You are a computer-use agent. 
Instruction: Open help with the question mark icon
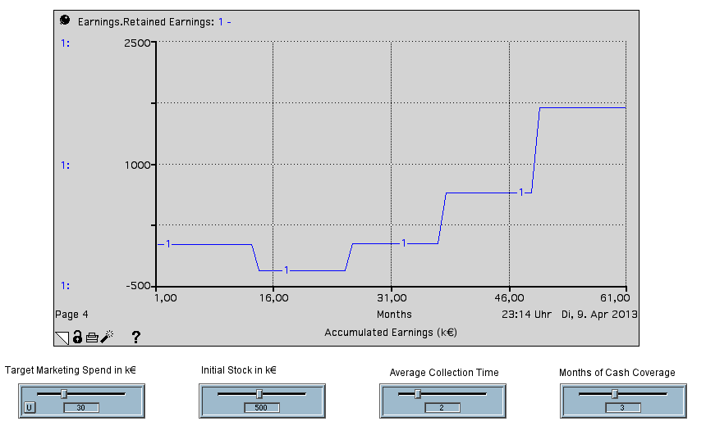point(136,337)
